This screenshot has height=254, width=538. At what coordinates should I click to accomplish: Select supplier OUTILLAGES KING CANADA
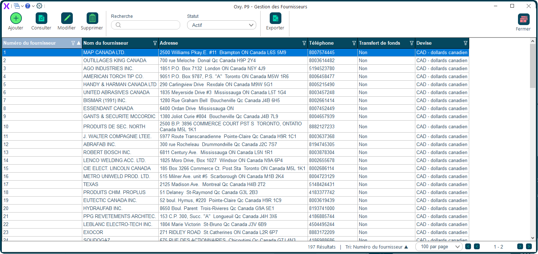[x=235, y=61]
